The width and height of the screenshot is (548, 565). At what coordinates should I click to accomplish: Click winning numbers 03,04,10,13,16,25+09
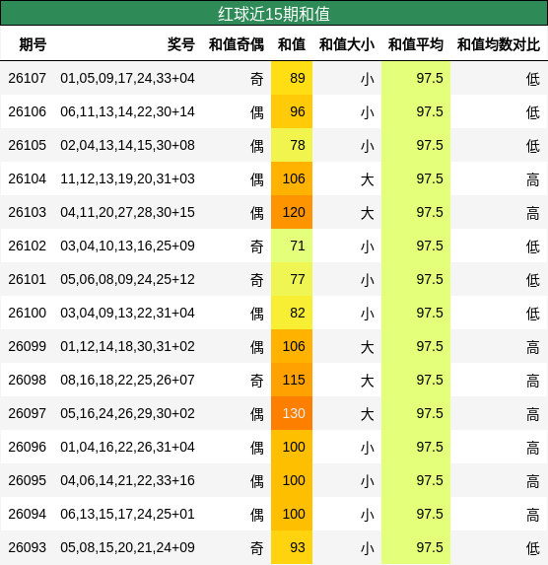(127, 246)
